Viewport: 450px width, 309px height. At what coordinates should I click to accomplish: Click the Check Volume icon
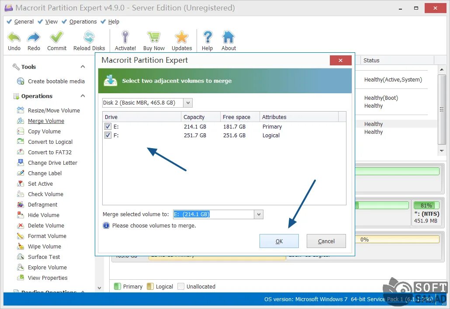pyautogui.click(x=21, y=194)
